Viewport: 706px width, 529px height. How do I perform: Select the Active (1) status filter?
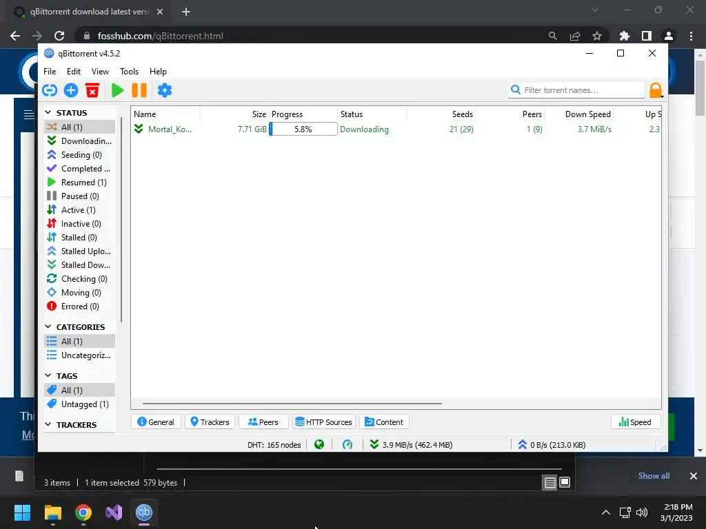click(x=80, y=210)
